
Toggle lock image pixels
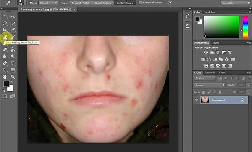pos(209,92)
